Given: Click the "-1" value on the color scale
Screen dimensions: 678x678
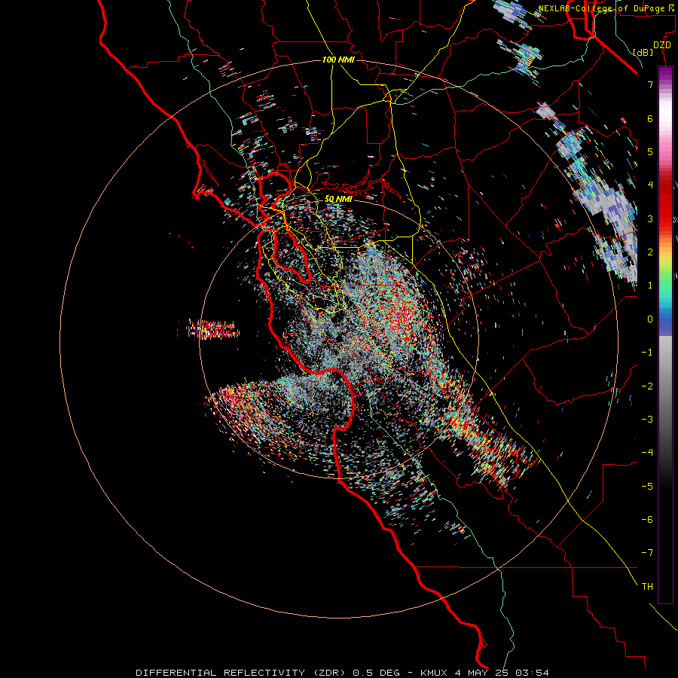Looking at the screenshot, I should 647,353.
